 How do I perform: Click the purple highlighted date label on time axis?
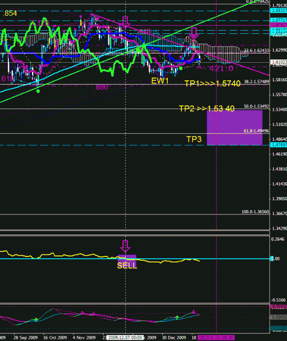click(216, 338)
